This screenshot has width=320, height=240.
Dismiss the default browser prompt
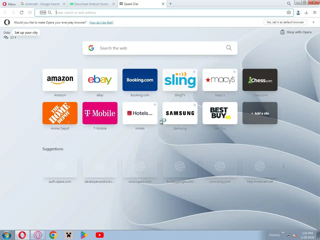click(313, 22)
